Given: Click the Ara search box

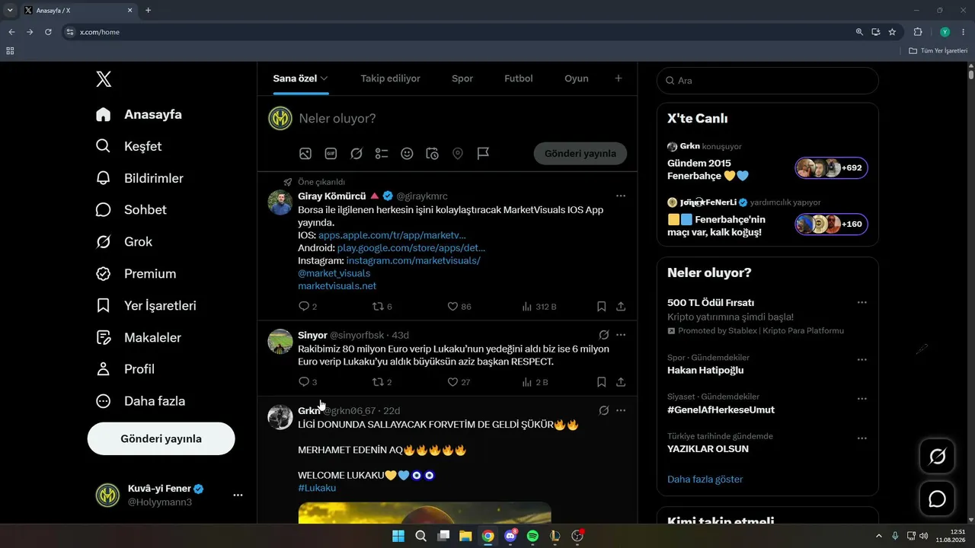Looking at the screenshot, I should tap(768, 81).
